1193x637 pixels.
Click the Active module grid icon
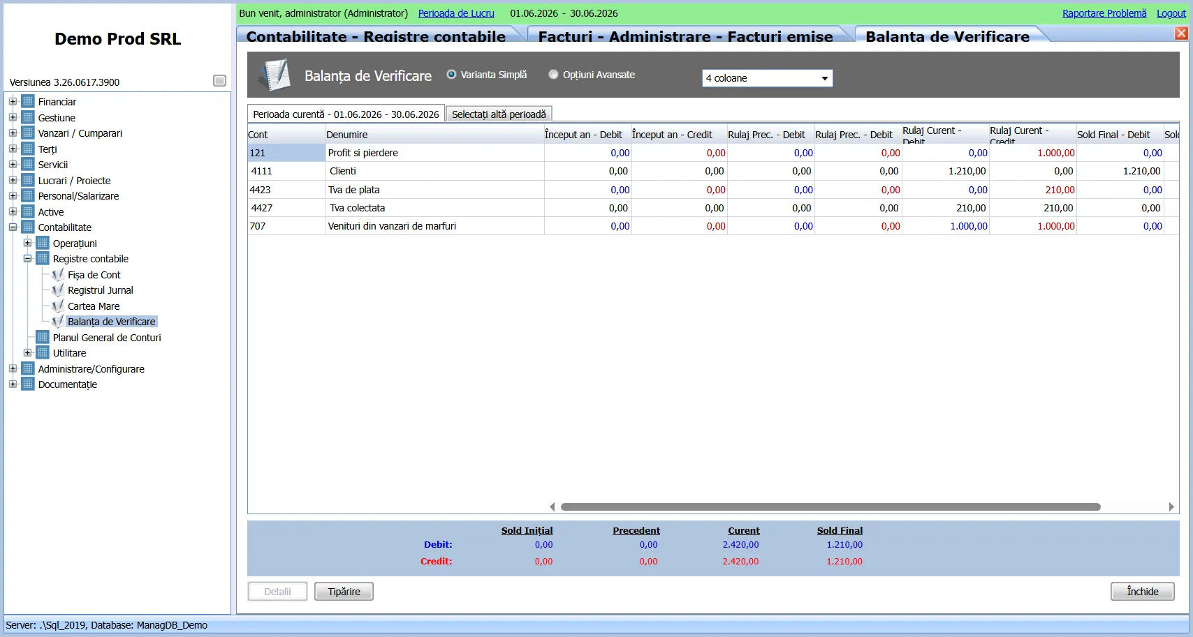pos(28,211)
